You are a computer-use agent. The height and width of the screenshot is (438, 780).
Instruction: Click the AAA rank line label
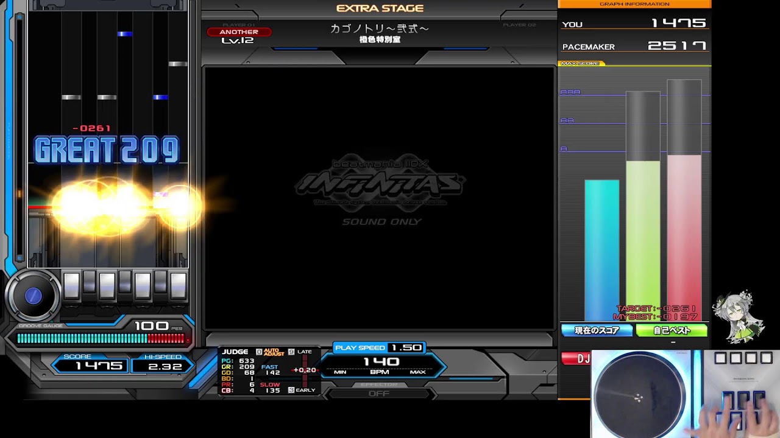click(570, 92)
